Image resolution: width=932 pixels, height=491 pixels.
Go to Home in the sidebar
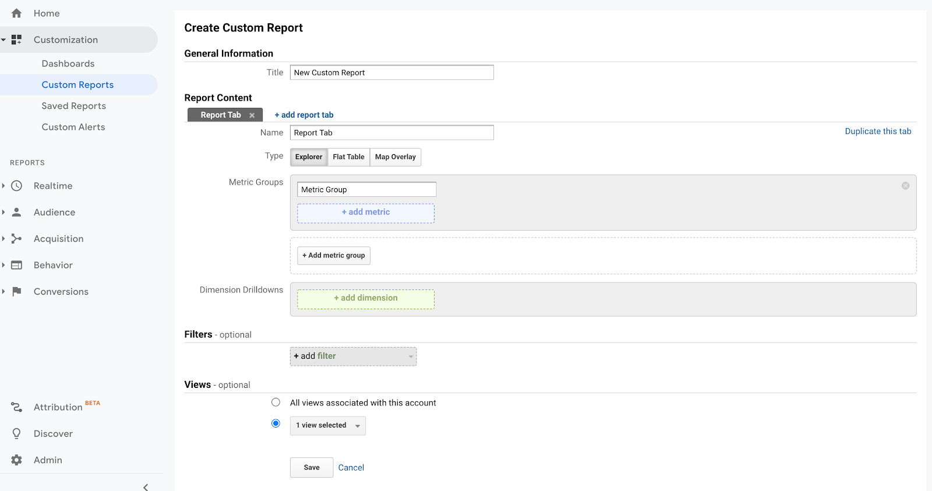[x=47, y=13]
